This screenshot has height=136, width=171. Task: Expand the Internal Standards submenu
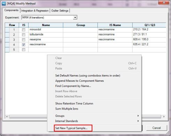pyautogui.click(x=94, y=121)
